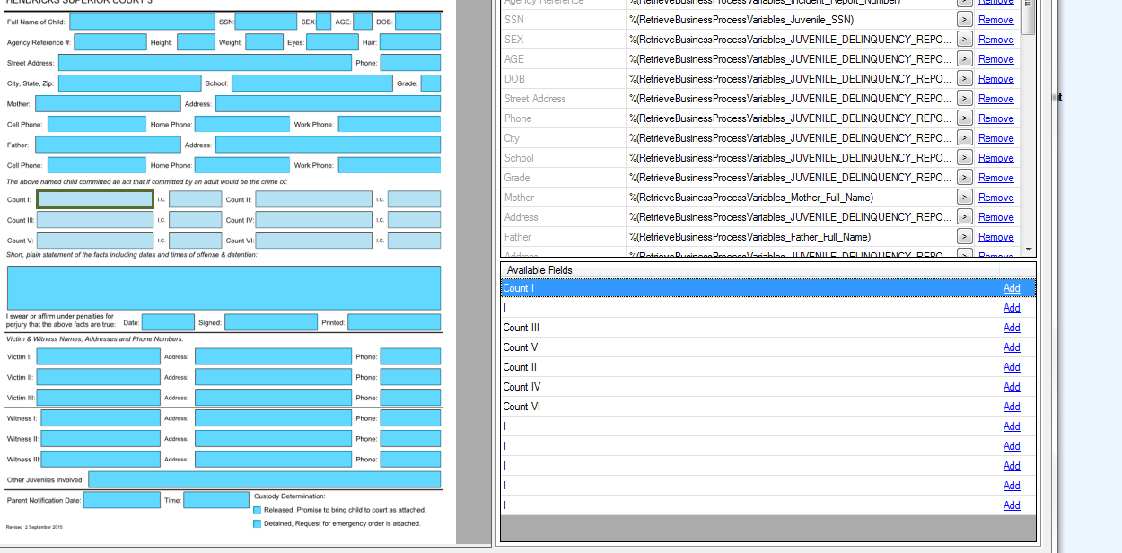Click the arrow button in the DOB row
Viewport: 1122px width, 553px height.
[x=964, y=79]
